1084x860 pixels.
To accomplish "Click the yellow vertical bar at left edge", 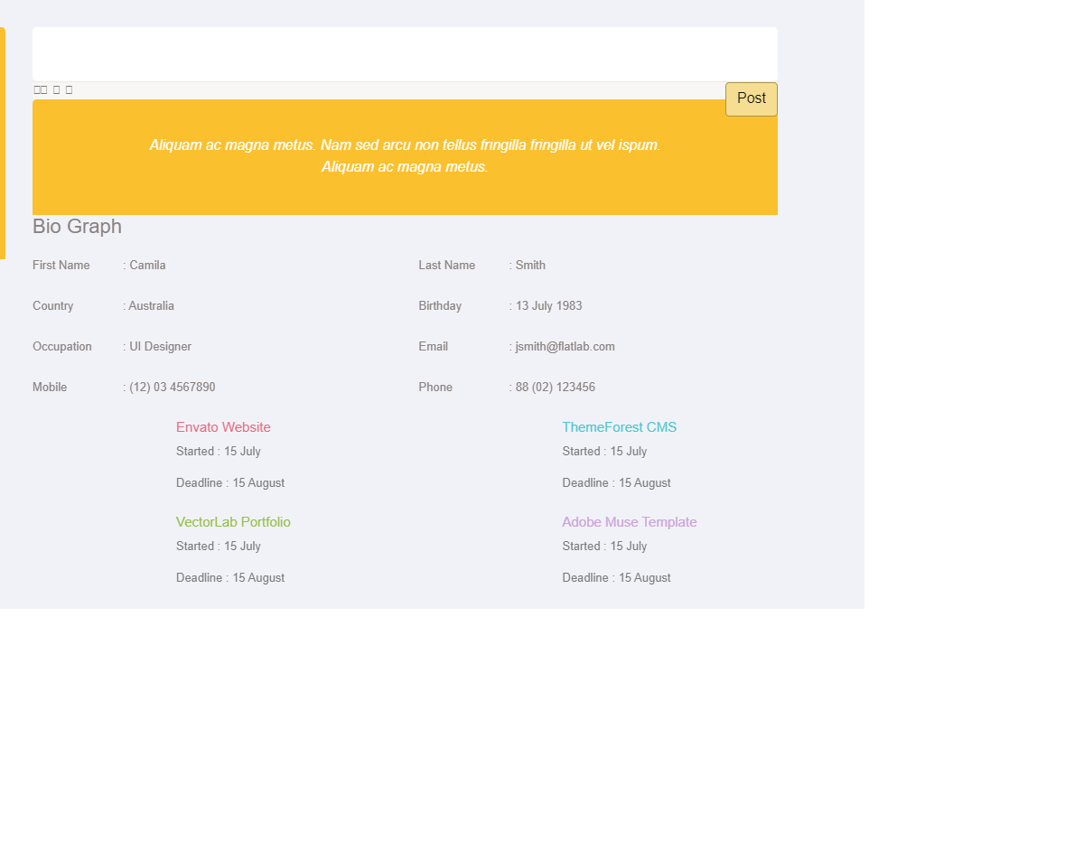I will 3,143.
